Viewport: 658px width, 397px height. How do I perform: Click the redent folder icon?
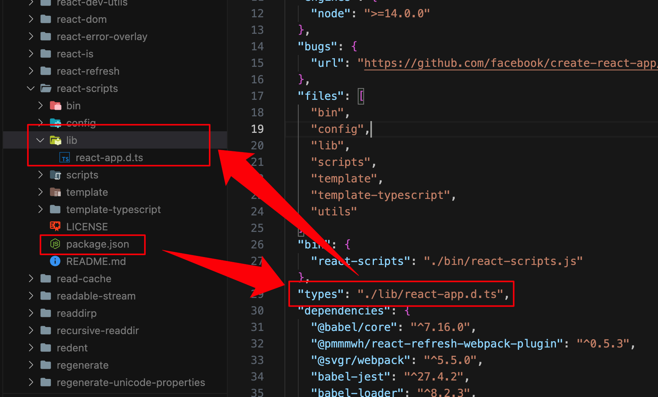point(46,348)
